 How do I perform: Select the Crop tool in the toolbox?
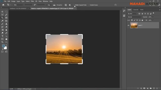(x=2, y=18)
